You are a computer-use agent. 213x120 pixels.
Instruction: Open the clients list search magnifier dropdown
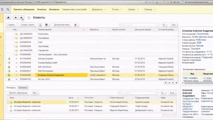pos(165,25)
